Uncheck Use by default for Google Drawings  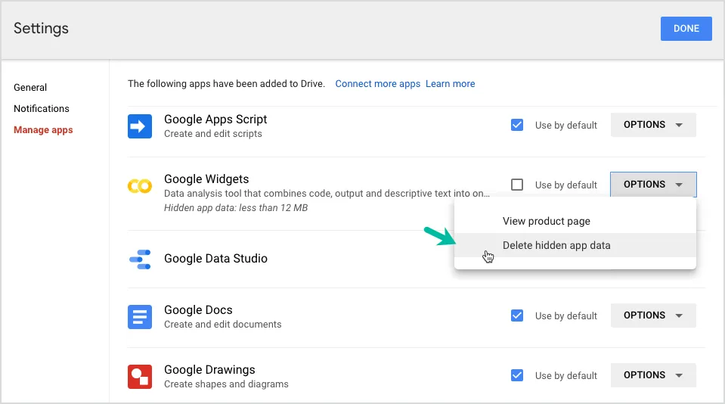coord(517,375)
